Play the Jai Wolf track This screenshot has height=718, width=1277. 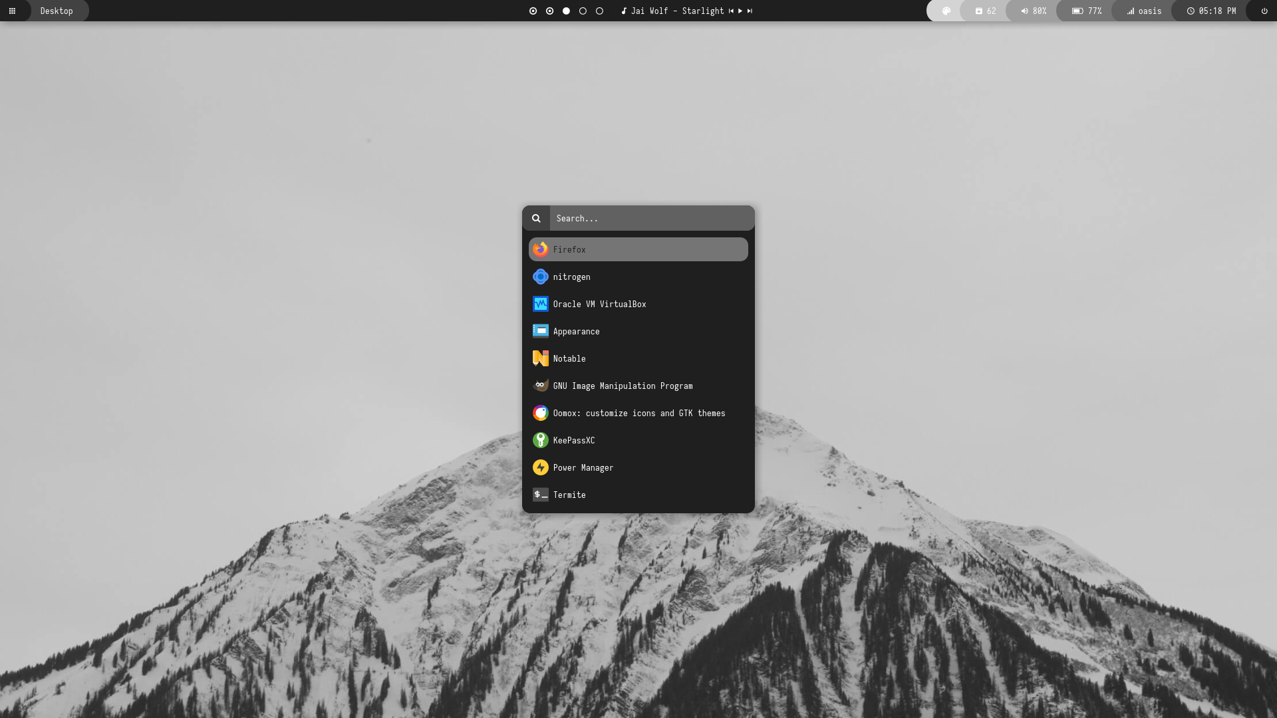[x=740, y=11]
